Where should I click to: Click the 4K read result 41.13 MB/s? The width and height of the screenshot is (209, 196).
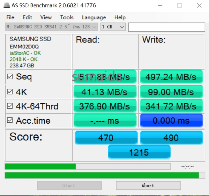coord(105,92)
